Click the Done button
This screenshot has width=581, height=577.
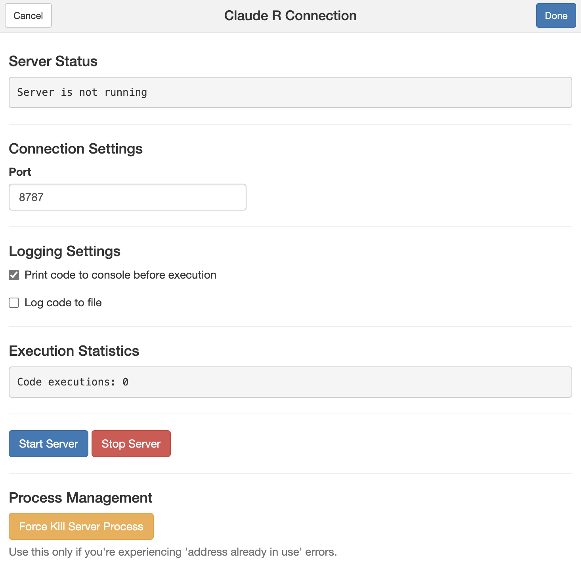point(556,15)
